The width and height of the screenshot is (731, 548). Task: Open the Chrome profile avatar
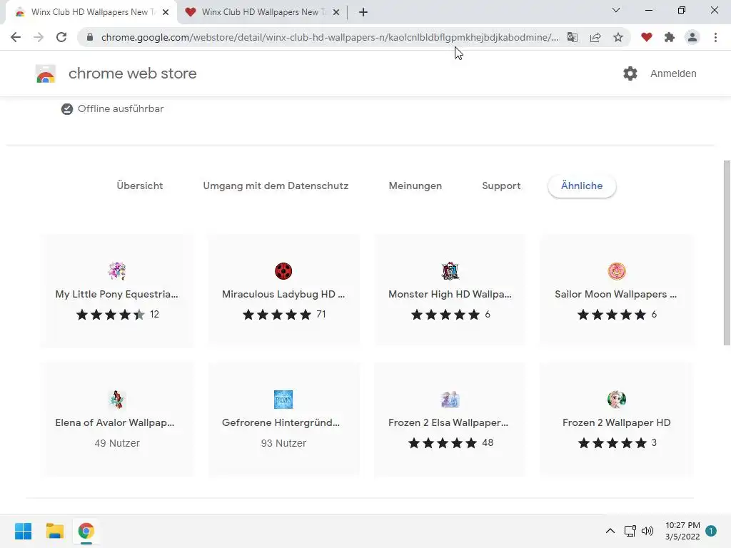pyautogui.click(x=692, y=37)
